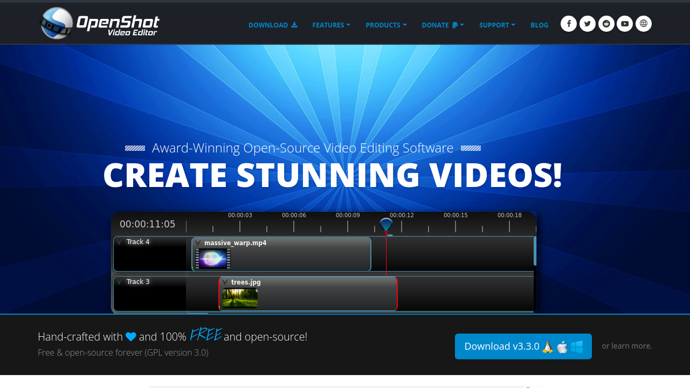Viewport: 690px width, 388px height.
Task: Collapse Track 3 using its arrow
Action: (x=120, y=282)
